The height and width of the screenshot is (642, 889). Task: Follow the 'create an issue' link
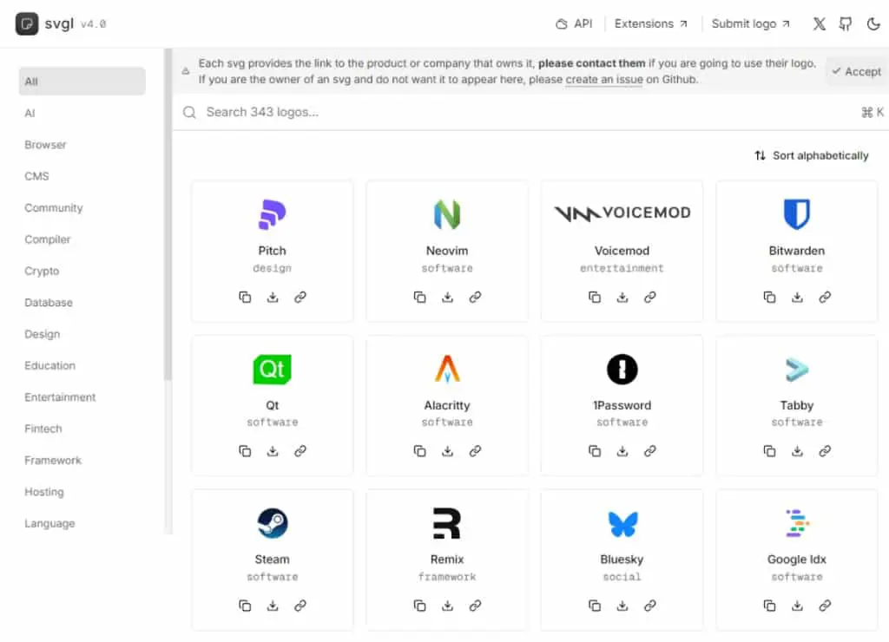(x=604, y=79)
